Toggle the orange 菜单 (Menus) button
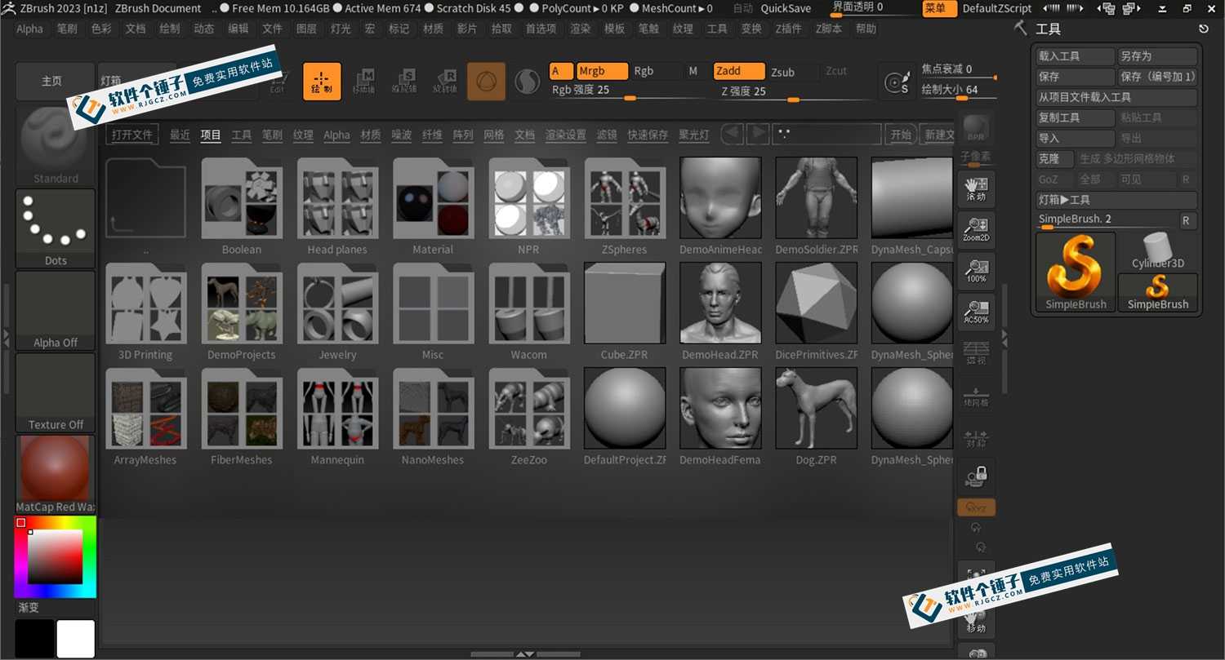This screenshot has width=1225, height=660. [x=940, y=9]
